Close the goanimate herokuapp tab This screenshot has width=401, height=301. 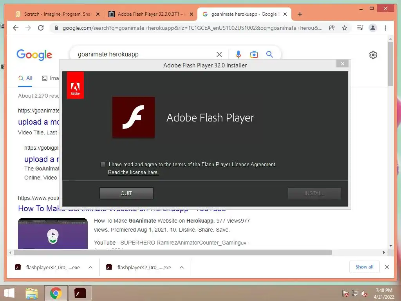[285, 14]
